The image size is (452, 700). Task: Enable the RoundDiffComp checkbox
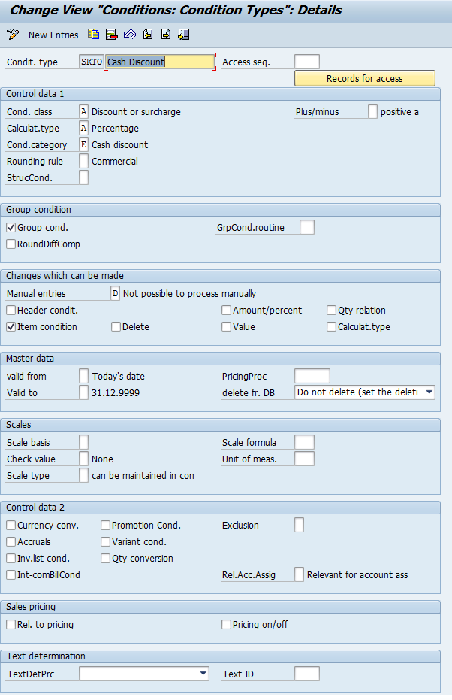(x=11, y=244)
